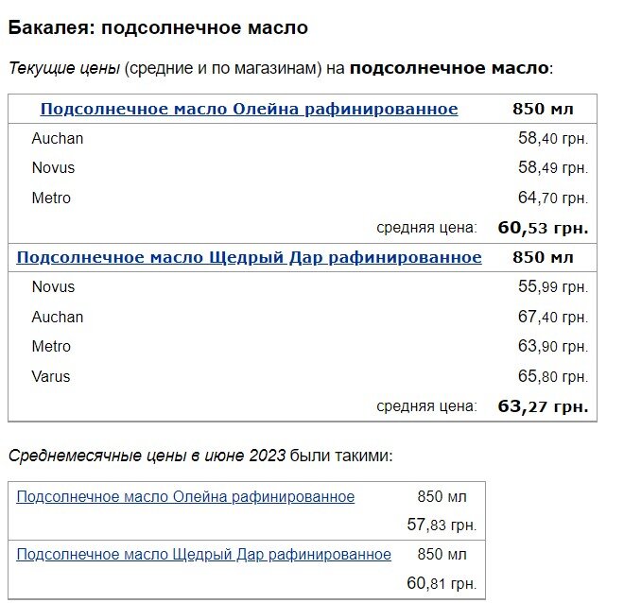Click the 63,27 грн. average price
This screenshot has height=603, width=624.
(543, 406)
